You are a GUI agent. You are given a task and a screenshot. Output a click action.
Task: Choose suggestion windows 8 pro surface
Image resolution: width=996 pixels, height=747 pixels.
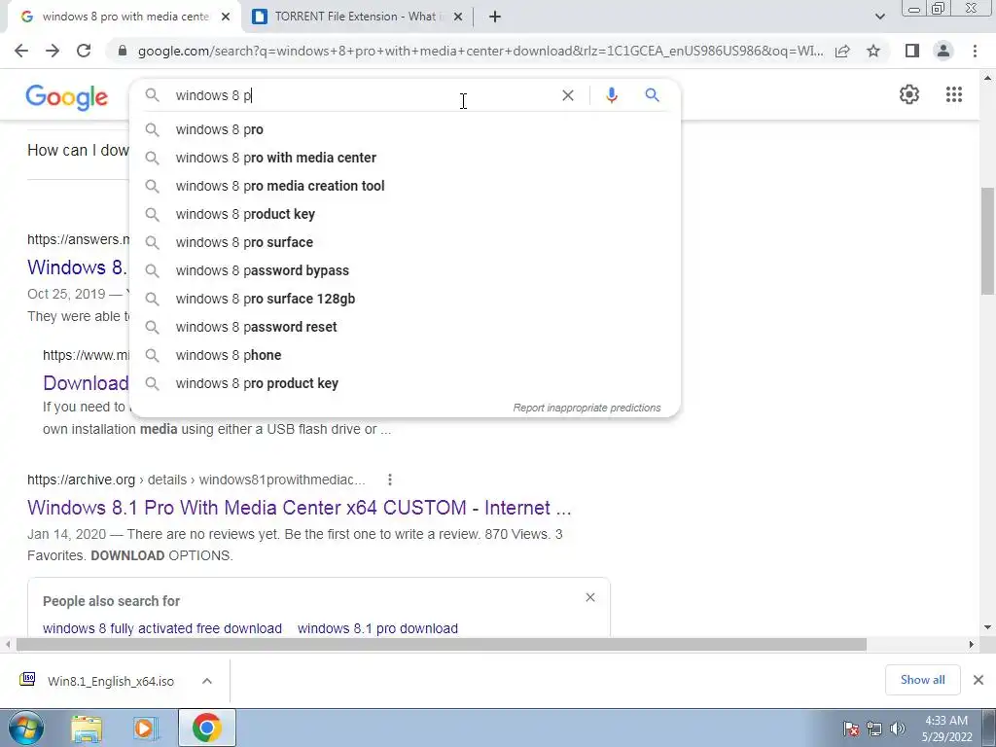pyautogui.click(x=405, y=242)
